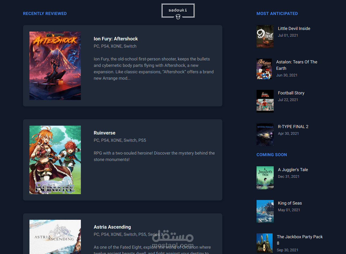Open the Ion Fury: Aftershock title link
346x254 pixels.
point(116,39)
